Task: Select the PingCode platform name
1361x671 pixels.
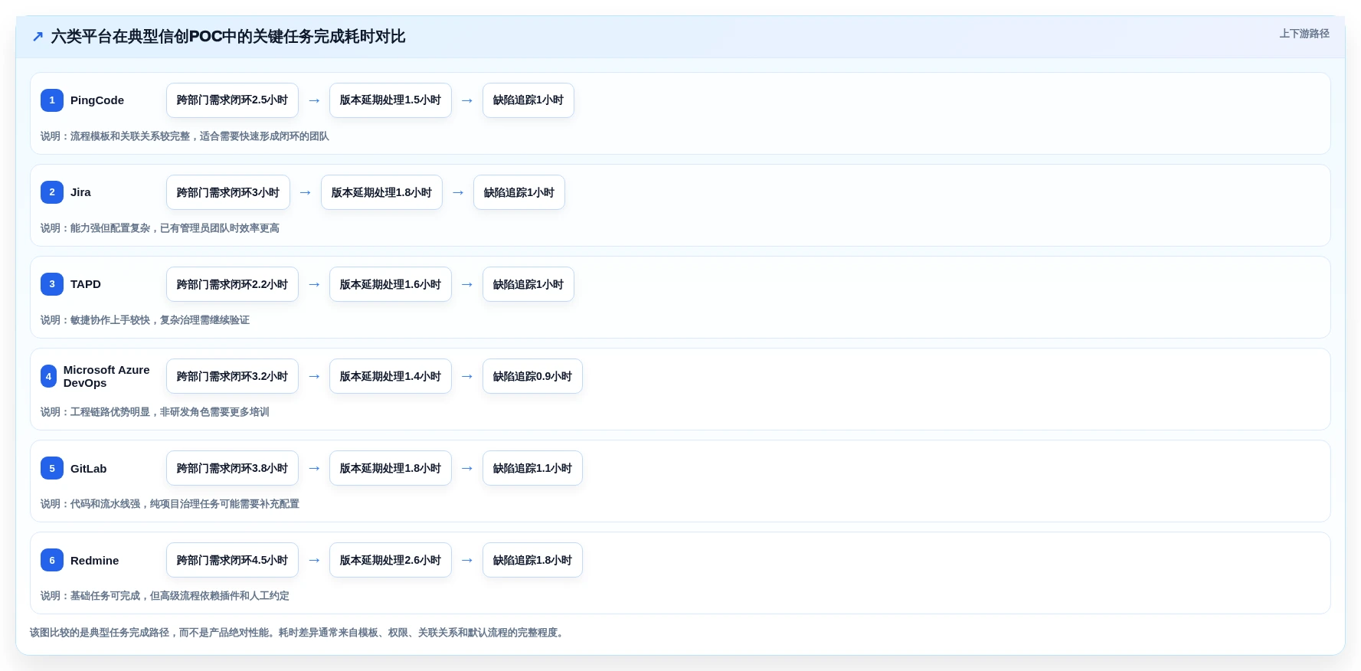Action: click(97, 100)
